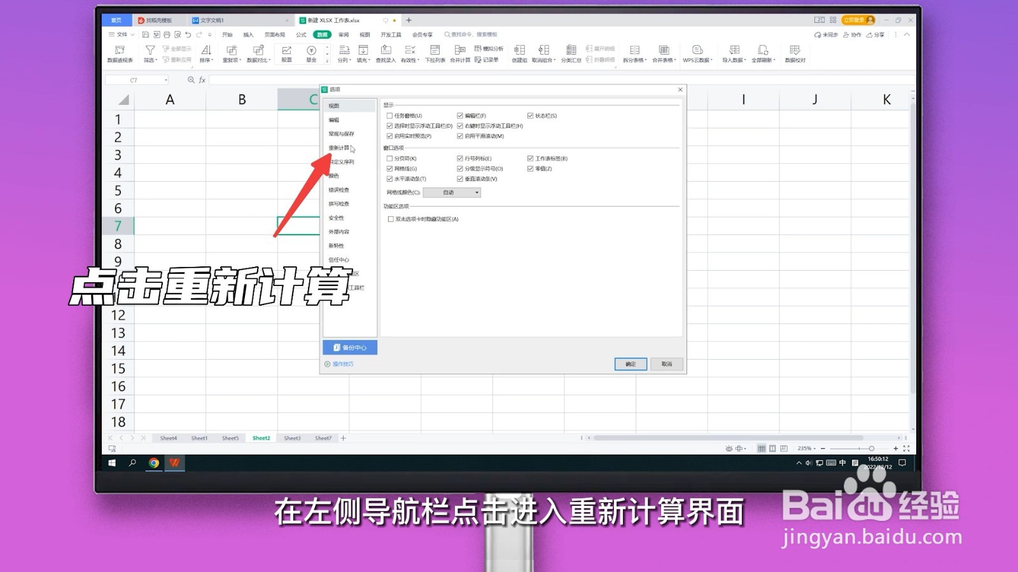
Task: Click the 基金 fund data icon
Action: (311, 54)
